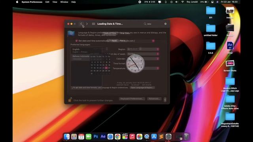
Task: Open help for this preference pane
Action: click(165, 100)
